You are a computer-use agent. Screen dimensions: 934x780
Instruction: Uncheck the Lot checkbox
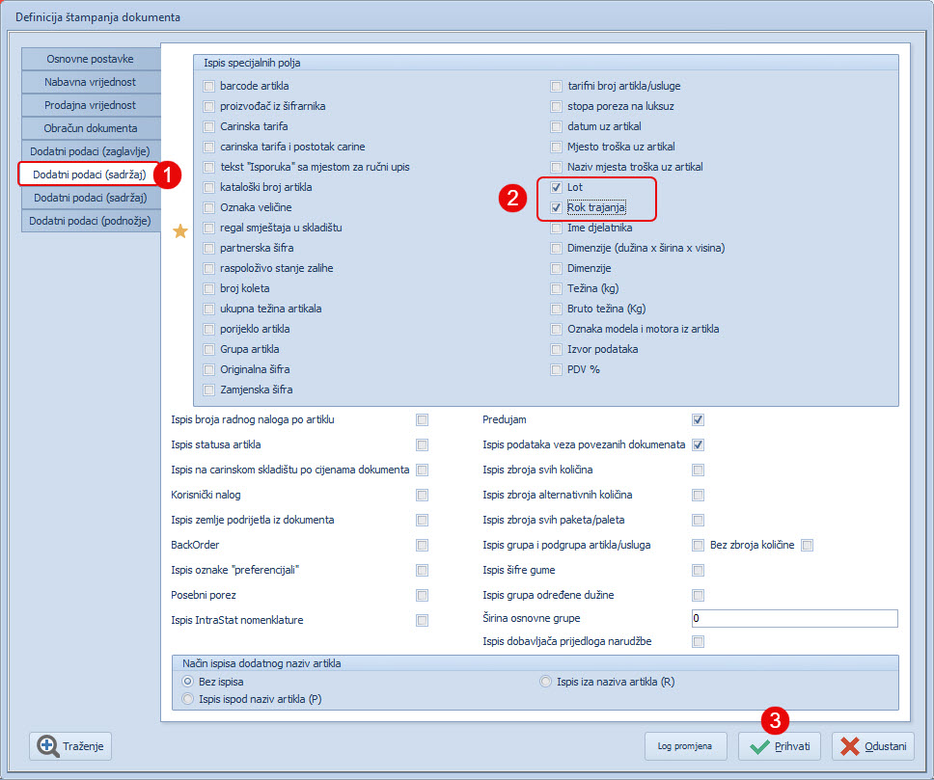(557, 187)
